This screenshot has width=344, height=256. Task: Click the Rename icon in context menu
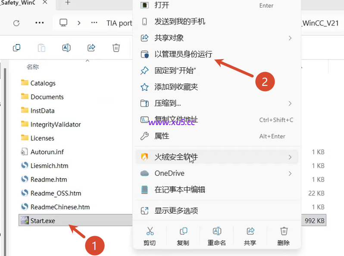217,231
